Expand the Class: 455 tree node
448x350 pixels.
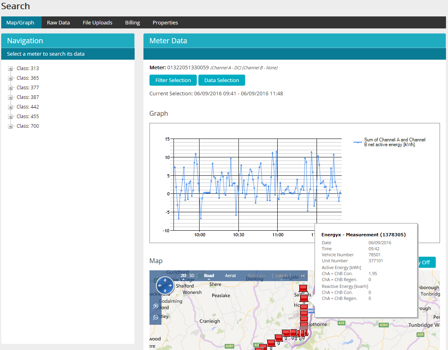click(x=10, y=117)
